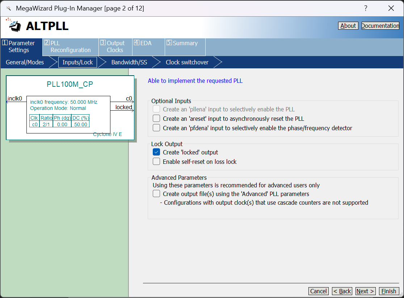The width and height of the screenshot is (404, 298).
Task: Click 'Able to implement the requested PLL' message
Action: pos(195,81)
